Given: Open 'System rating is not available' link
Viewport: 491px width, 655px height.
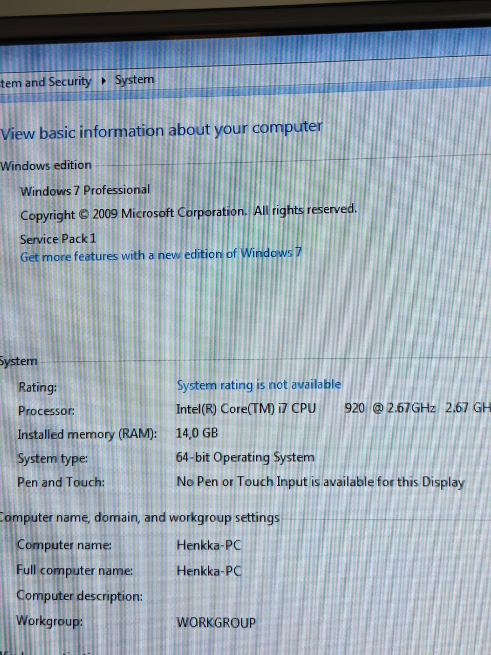Looking at the screenshot, I should pyautogui.click(x=259, y=384).
